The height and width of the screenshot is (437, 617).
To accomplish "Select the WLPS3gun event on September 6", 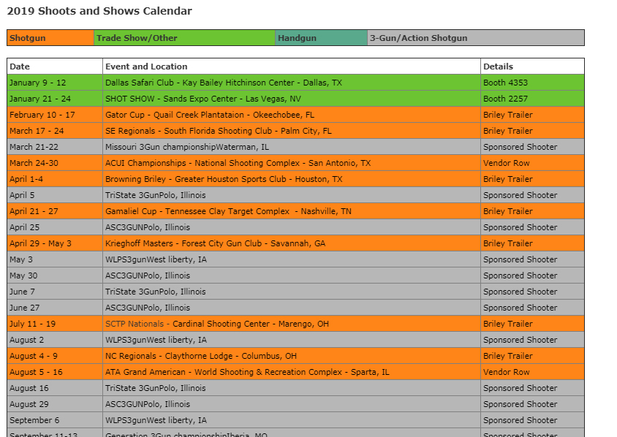I will click(292, 421).
